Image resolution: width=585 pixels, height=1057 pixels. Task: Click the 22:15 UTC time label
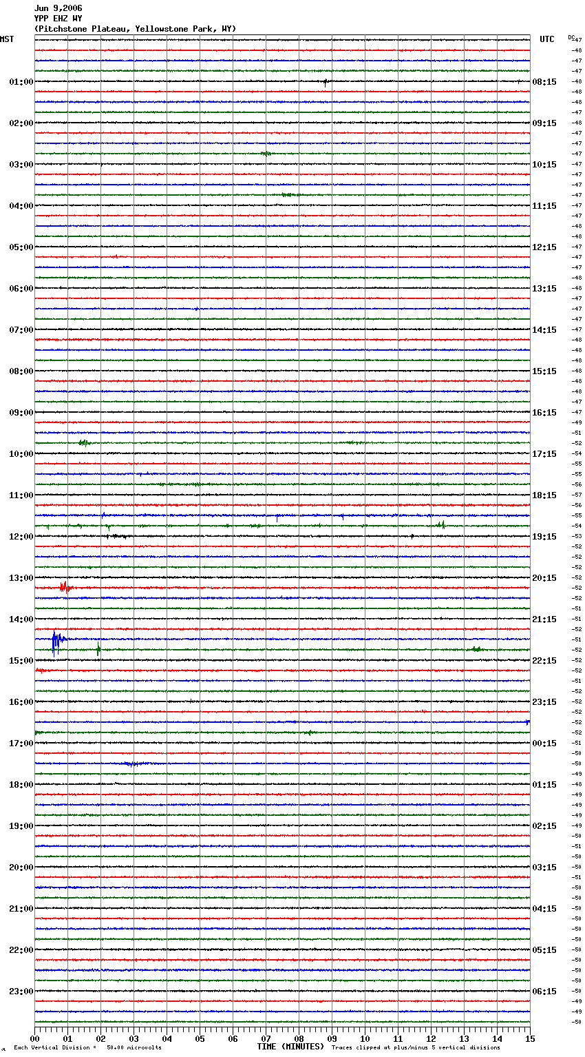tap(544, 661)
